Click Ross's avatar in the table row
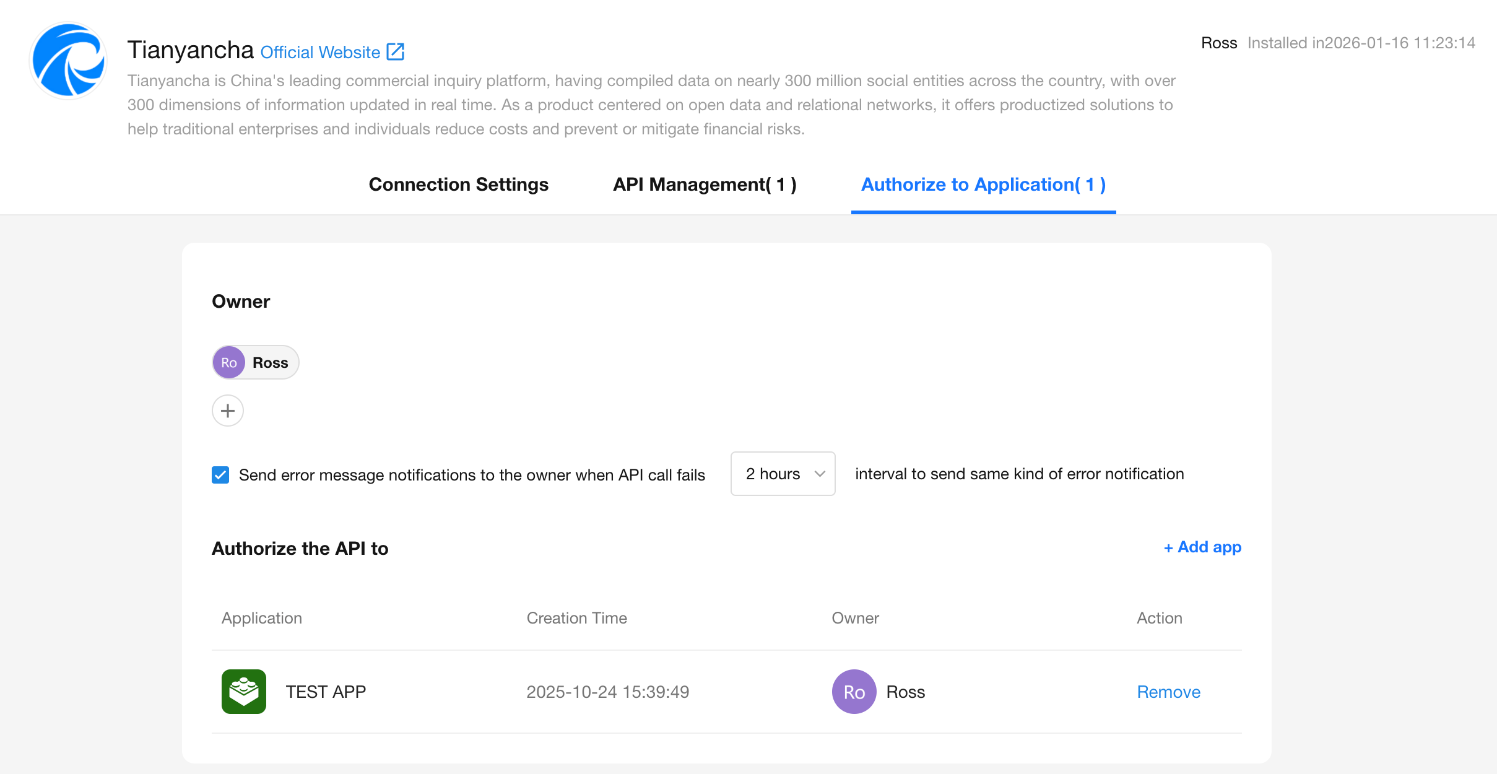 click(x=854, y=691)
